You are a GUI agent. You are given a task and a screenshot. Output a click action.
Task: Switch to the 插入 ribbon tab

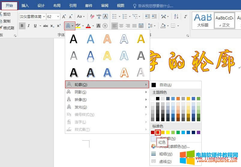click(x=25, y=6)
